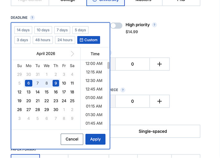Select the Custom deadline option

point(89,40)
